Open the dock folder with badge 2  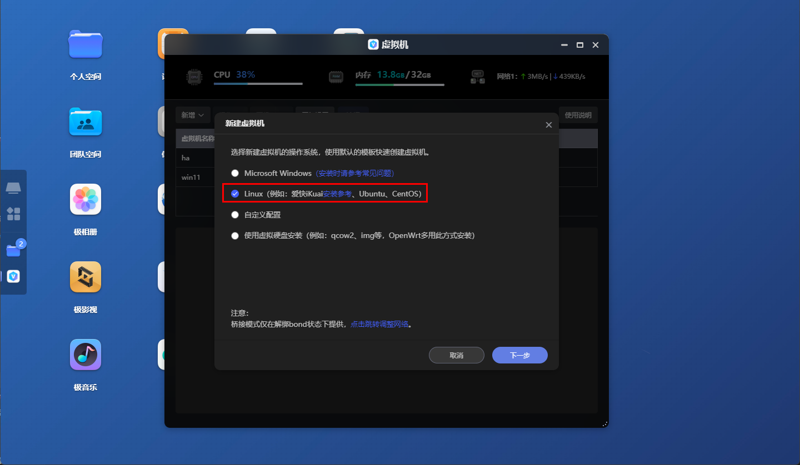click(13, 251)
